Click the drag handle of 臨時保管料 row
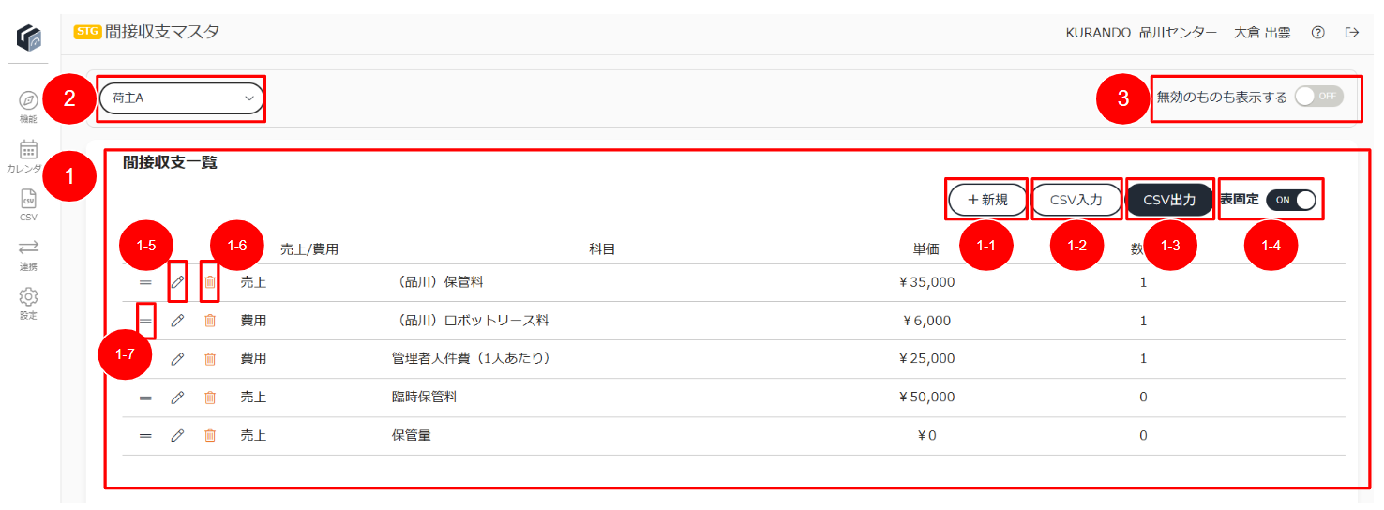Viewport: 1384px width, 510px height. 145,397
